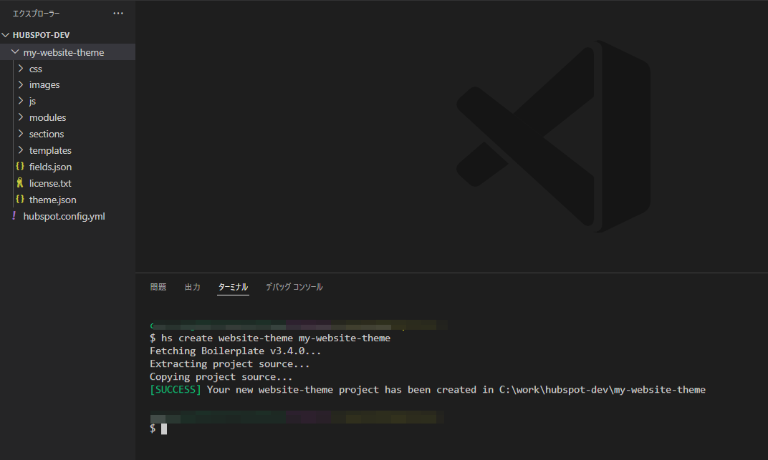Click the C:\work\hubspot-dev\my-website-theme path
Screen dimensions: 768x460
click(603, 390)
